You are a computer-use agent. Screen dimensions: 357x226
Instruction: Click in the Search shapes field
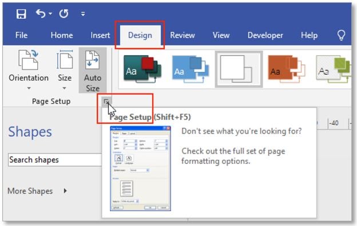pos(55,160)
